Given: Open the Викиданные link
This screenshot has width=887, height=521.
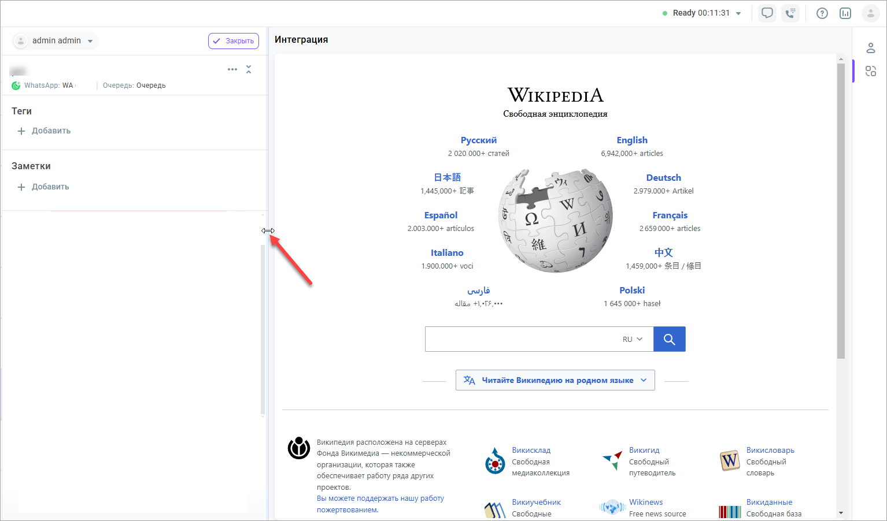Looking at the screenshot, I should pyautogui.click(x=769, y=503).
